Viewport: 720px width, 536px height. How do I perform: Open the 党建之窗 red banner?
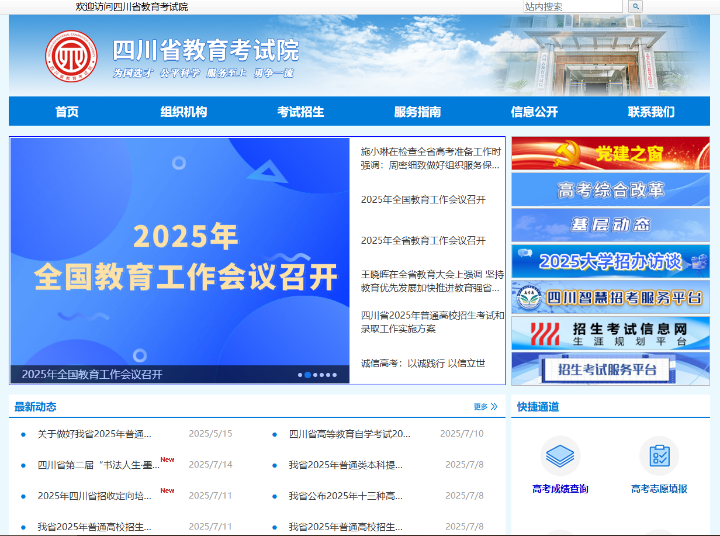click(610, 154)
